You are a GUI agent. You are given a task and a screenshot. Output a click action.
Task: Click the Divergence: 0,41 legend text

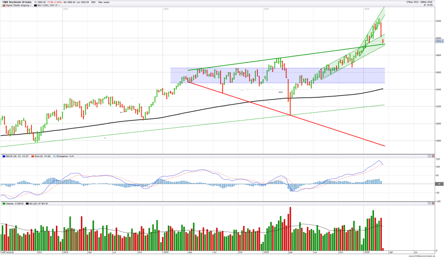click(65, 157)
